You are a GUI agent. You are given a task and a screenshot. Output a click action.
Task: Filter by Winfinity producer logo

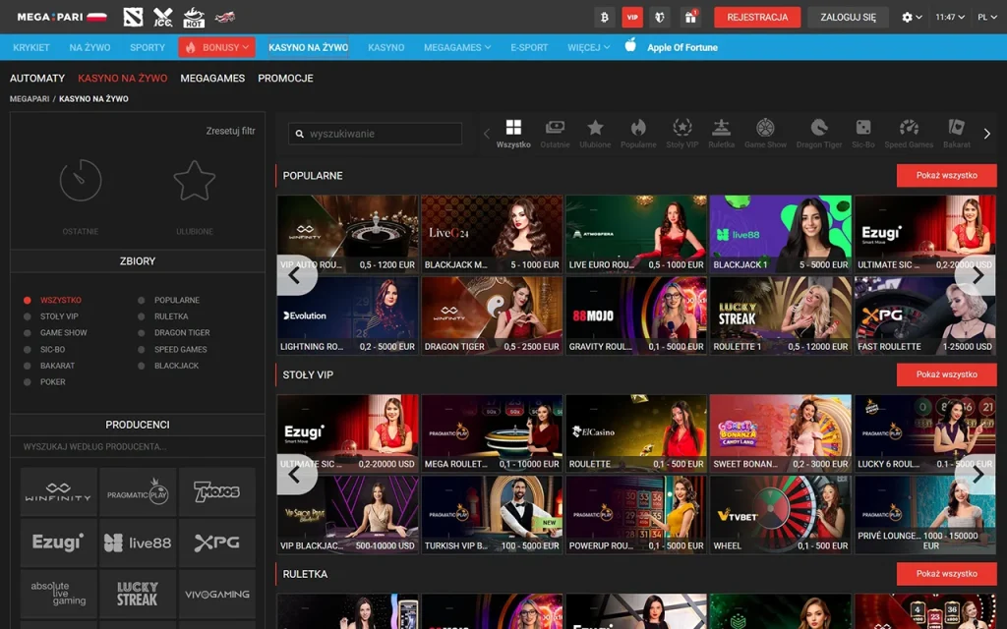click(x=58, y=491)
